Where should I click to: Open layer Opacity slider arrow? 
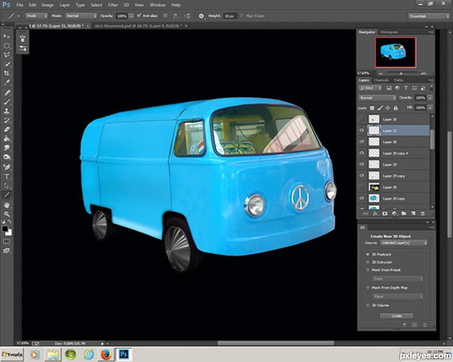tap(430, 98)
